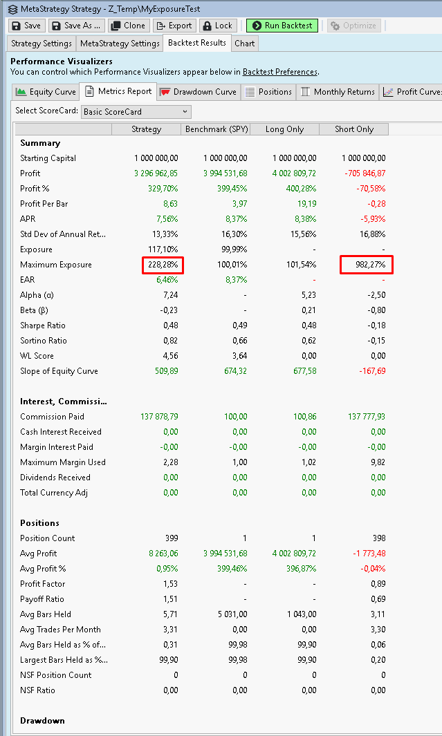Open the Select ScoreCard dropdown
The image size is (442, 736).
pos(136,111)
